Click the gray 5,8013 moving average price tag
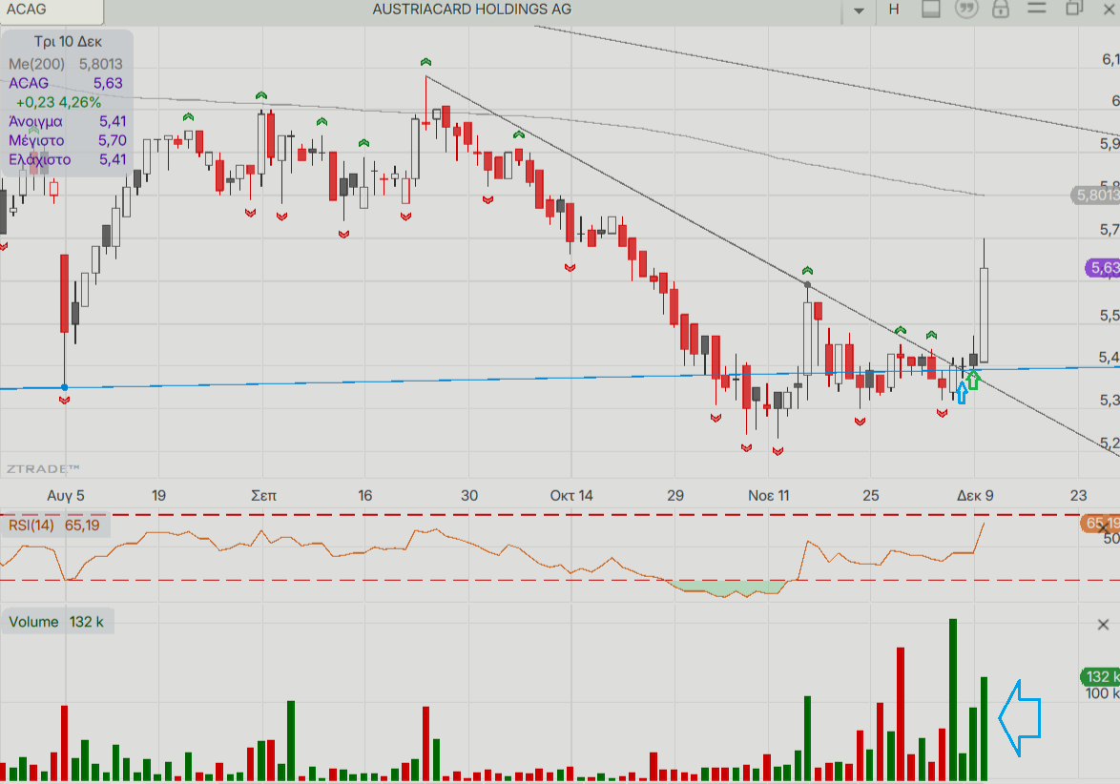 1096,195
